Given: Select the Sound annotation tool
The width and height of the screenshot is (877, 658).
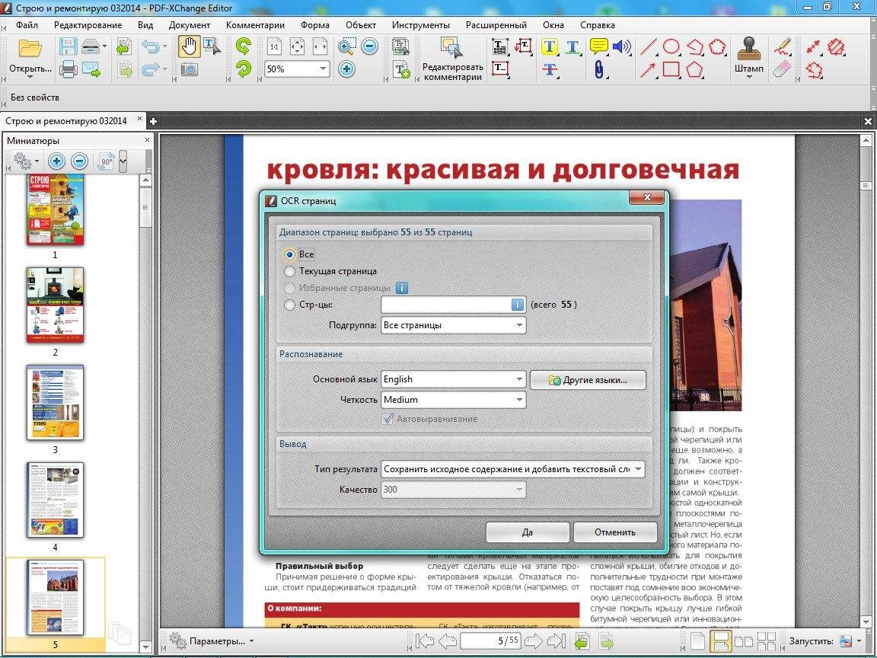Looking at the screenshot, I should (x=621, y=46).
